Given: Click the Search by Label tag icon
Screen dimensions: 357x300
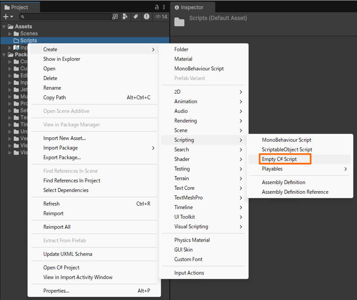Looking at the screenshot, I should click(x=136, y=17).
